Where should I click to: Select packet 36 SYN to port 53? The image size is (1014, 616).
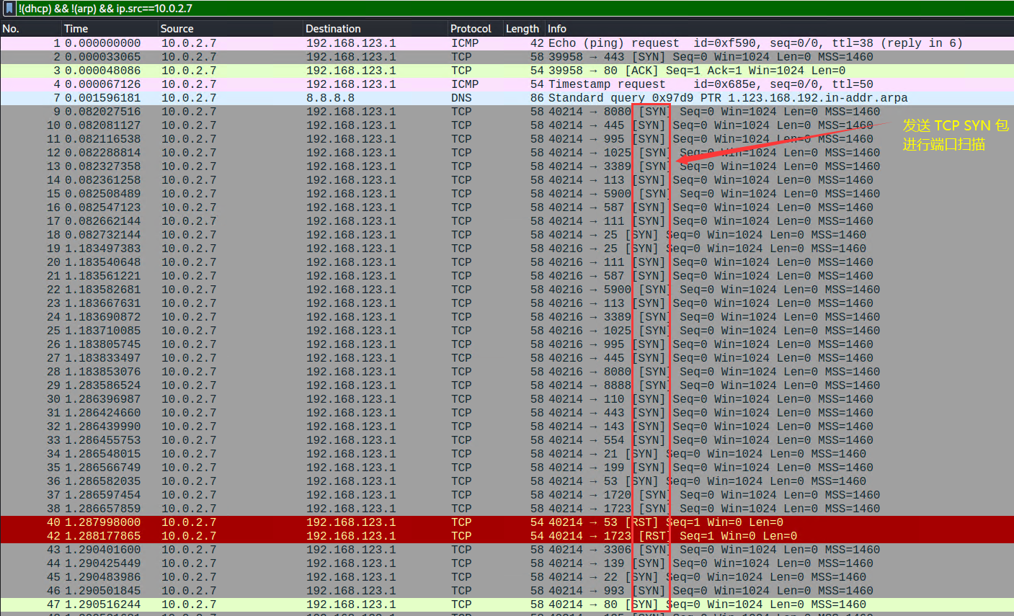pyautogui.click(x=507, y=481)
